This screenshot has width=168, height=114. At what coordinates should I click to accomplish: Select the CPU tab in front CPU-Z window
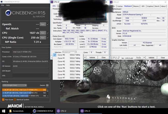click(x=54, y=6)
